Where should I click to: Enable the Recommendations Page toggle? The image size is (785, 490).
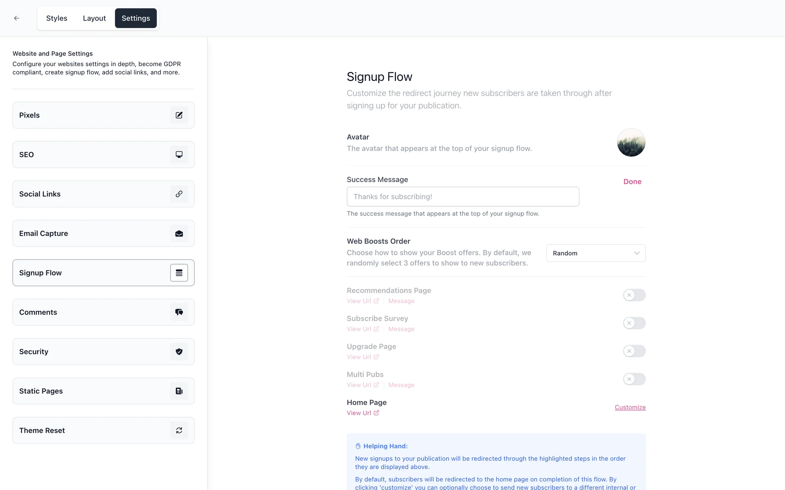pyautogui.click(x=634, y=295)
